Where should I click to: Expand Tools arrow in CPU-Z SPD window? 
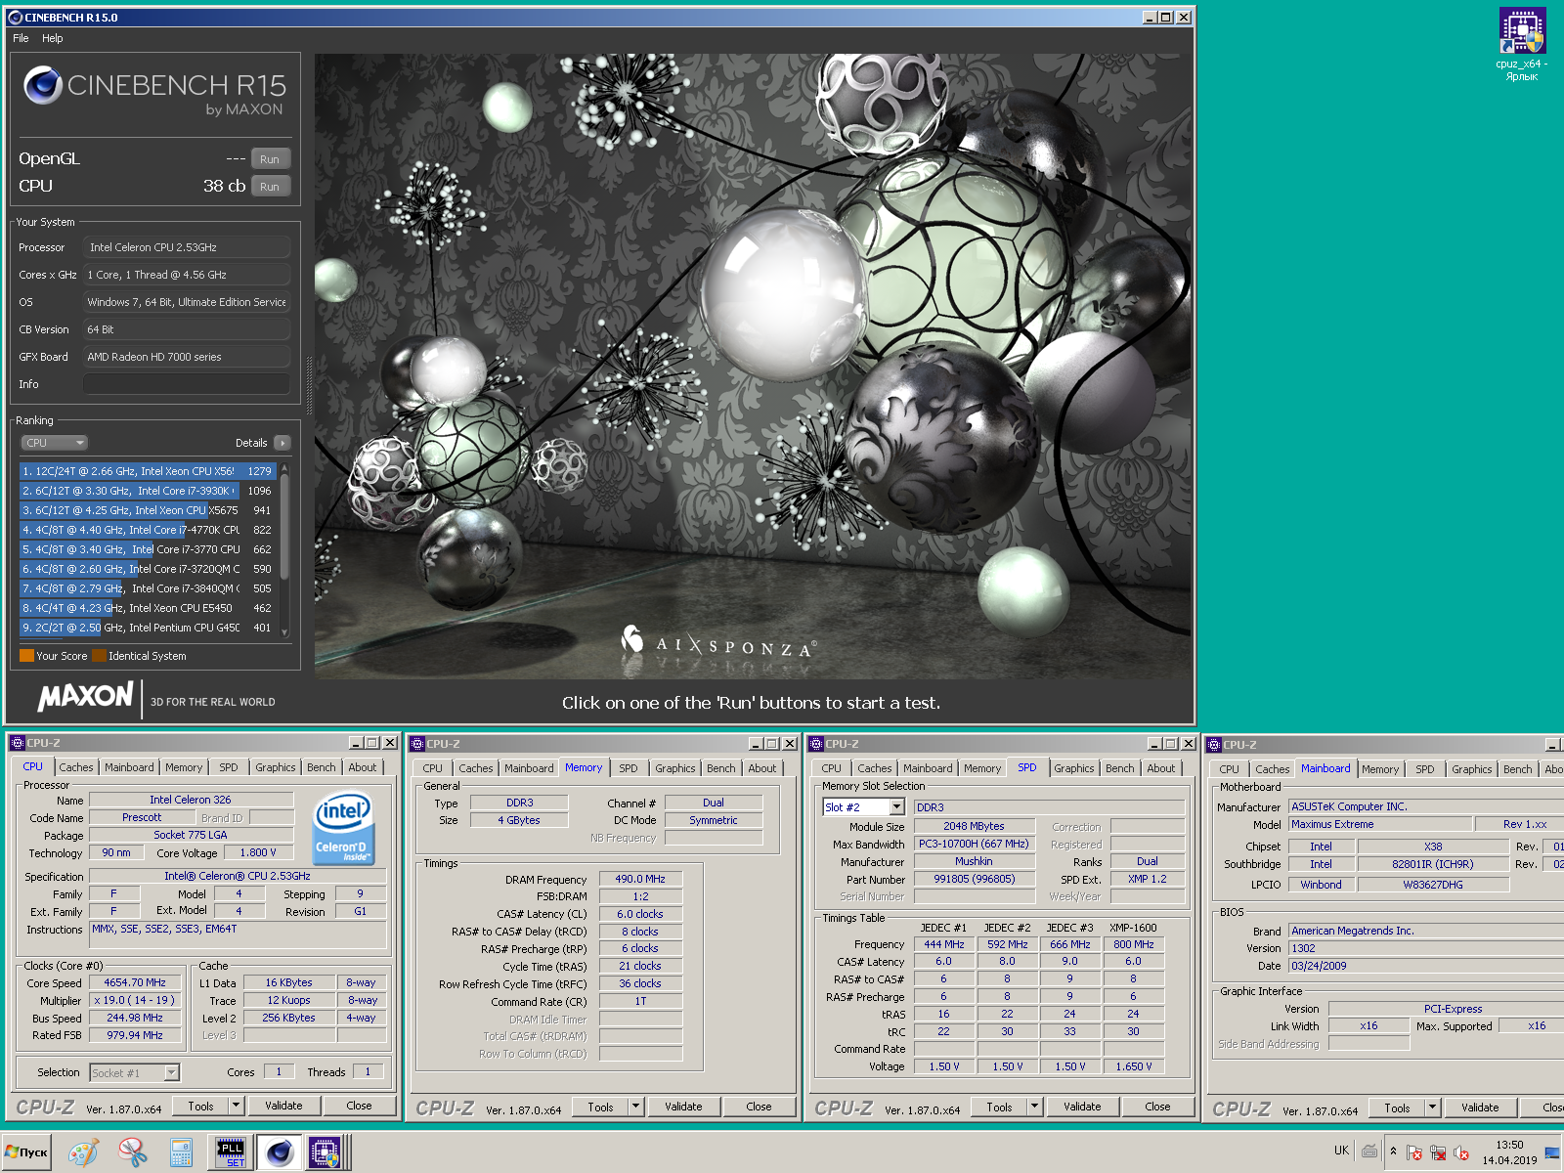point(1034,1107)
